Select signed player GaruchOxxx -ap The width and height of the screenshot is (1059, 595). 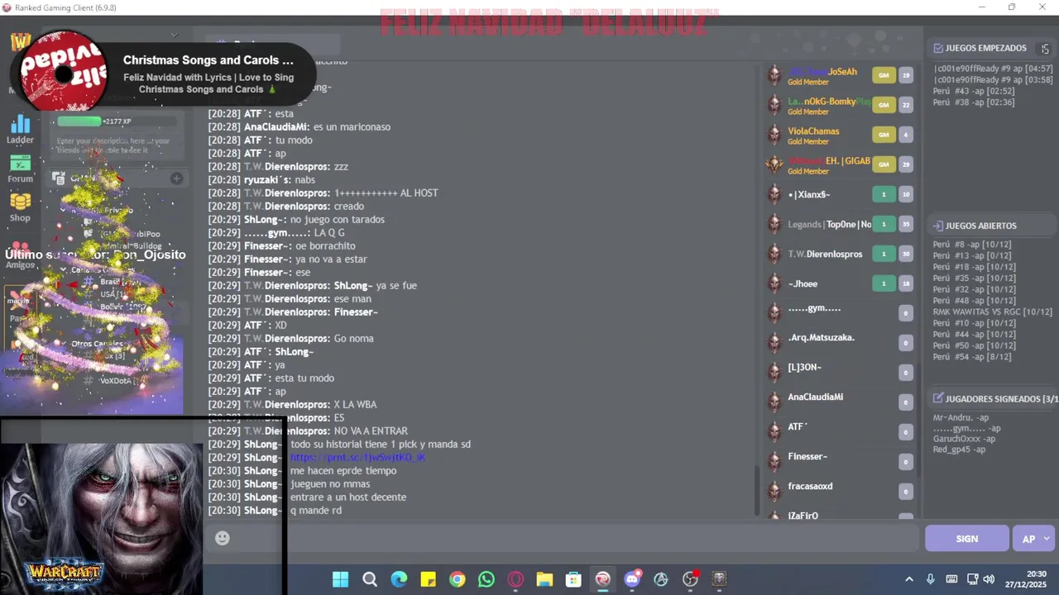[964, 439]
